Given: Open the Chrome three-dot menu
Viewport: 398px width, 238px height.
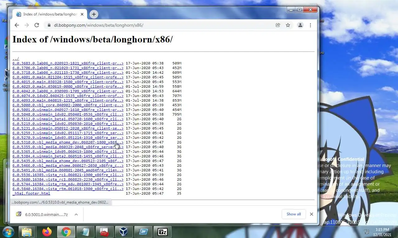Looking at the screenshot, I should 310,25.
